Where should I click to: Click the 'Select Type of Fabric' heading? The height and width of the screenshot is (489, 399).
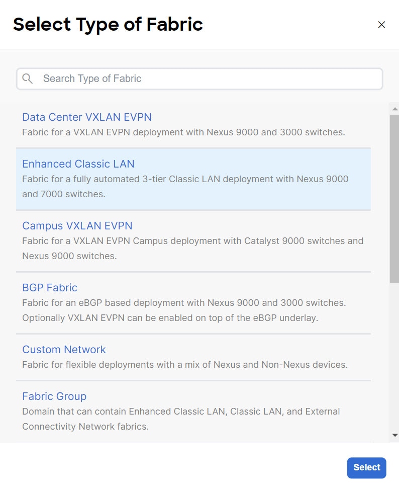[108, 25]
